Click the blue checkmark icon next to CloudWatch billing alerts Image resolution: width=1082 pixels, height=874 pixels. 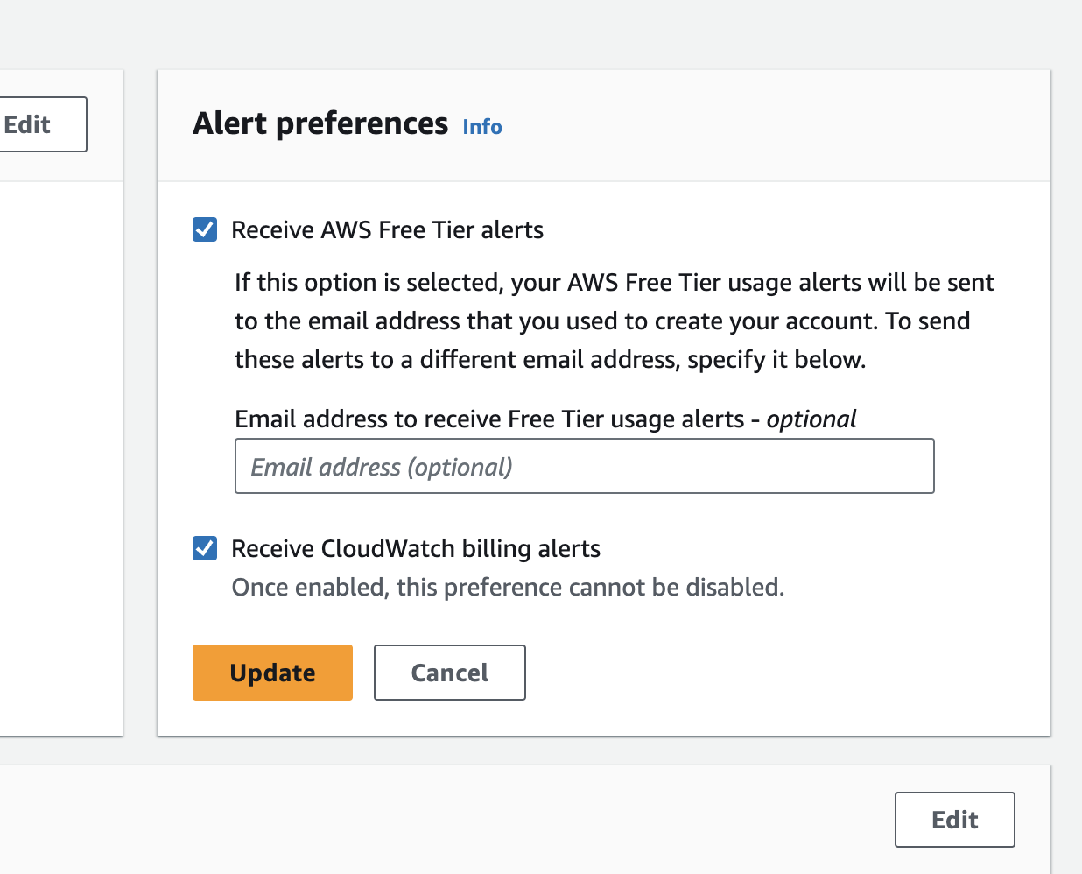tap(205, 549)
